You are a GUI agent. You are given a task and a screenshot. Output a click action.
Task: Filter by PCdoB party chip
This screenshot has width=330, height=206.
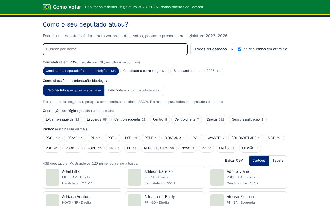(75, 138)
